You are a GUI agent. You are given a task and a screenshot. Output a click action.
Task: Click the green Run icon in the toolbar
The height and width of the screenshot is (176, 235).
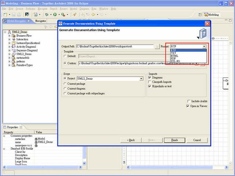(x=55, y=15)
